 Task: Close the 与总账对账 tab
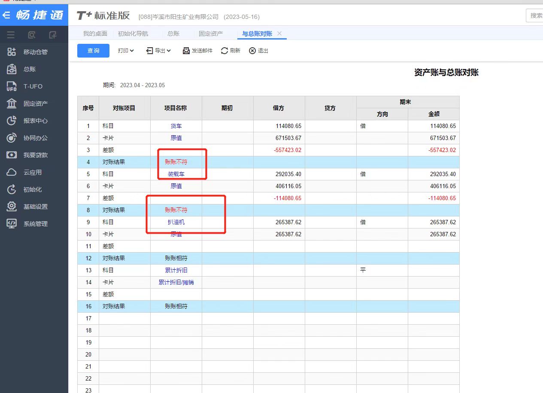[279, 34]
